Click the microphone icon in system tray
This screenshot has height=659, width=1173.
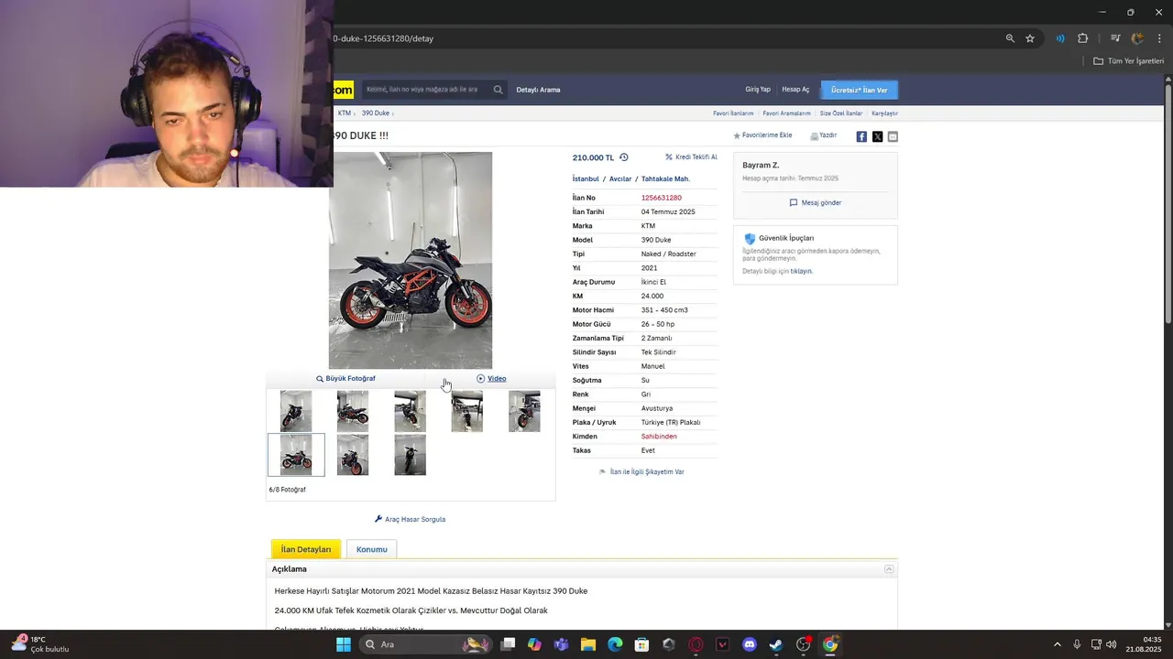click(1077, 644)
